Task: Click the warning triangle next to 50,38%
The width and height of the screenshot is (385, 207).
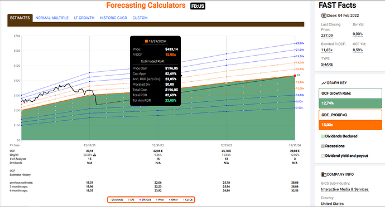Action: [94, 155]
